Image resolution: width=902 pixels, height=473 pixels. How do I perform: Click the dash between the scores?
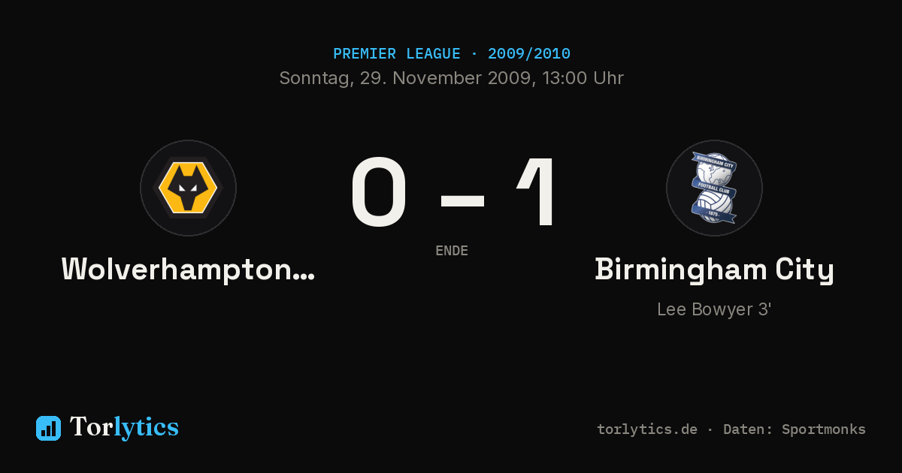click(462, 200)
